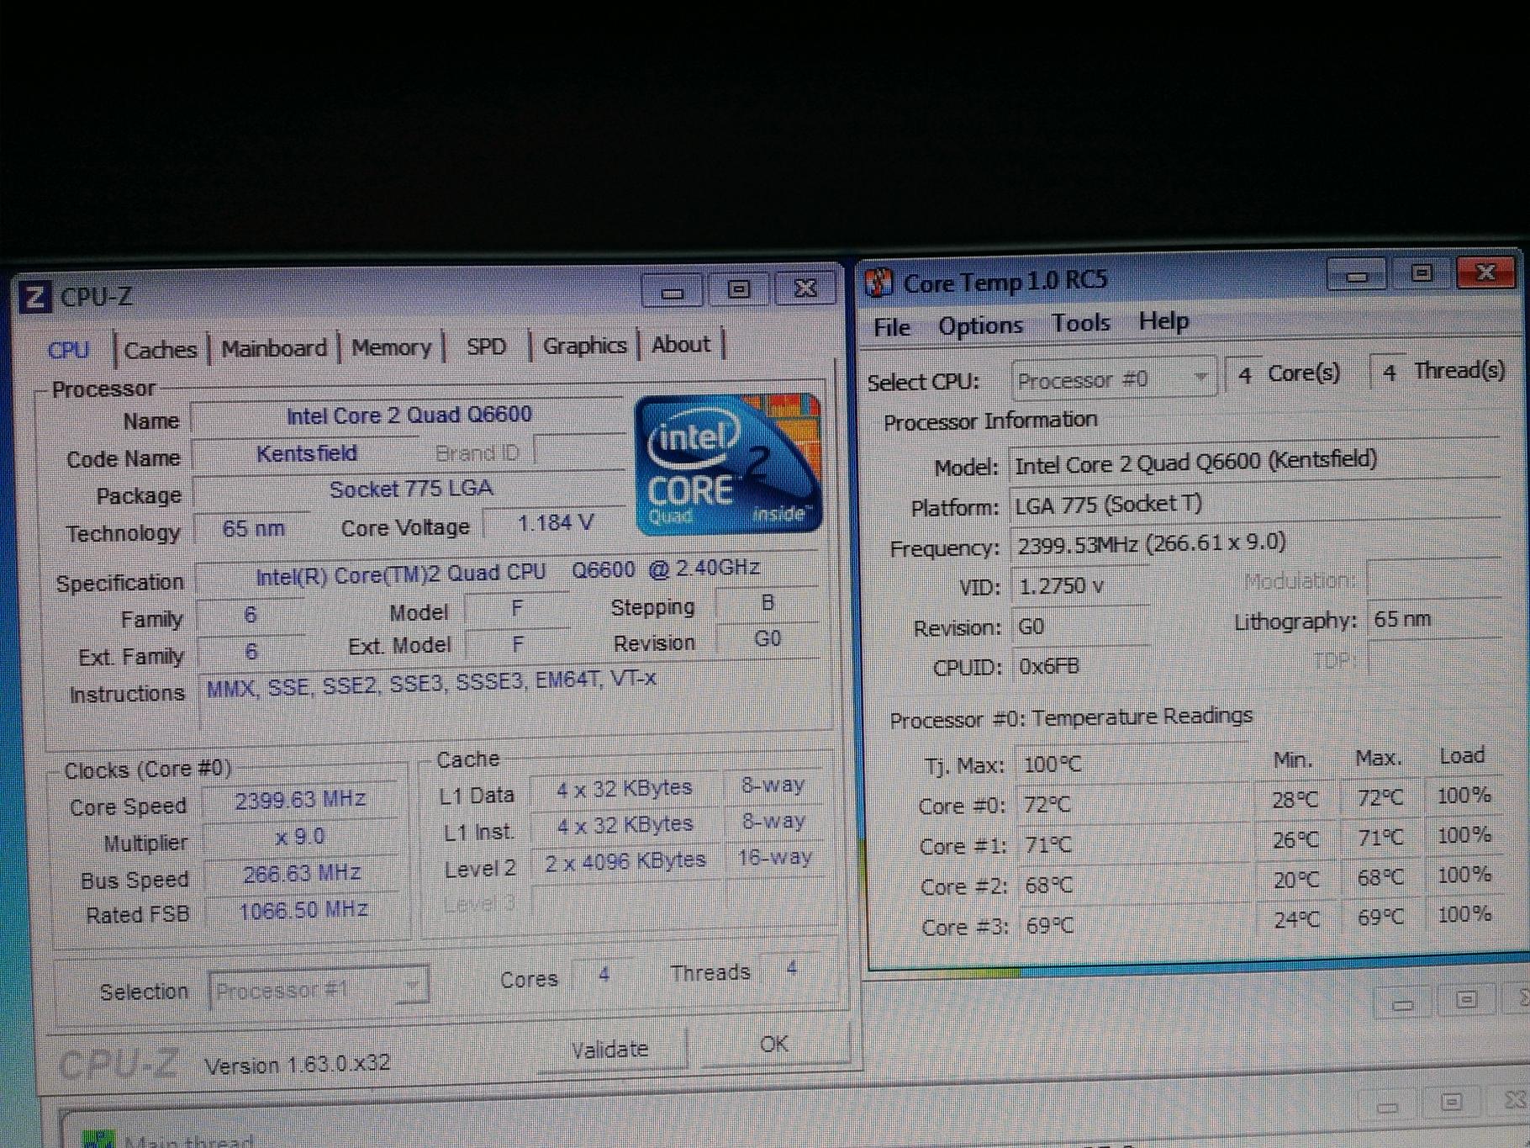
Task: Open the Options menu in Core Temp
Action: tap(980, 325)
